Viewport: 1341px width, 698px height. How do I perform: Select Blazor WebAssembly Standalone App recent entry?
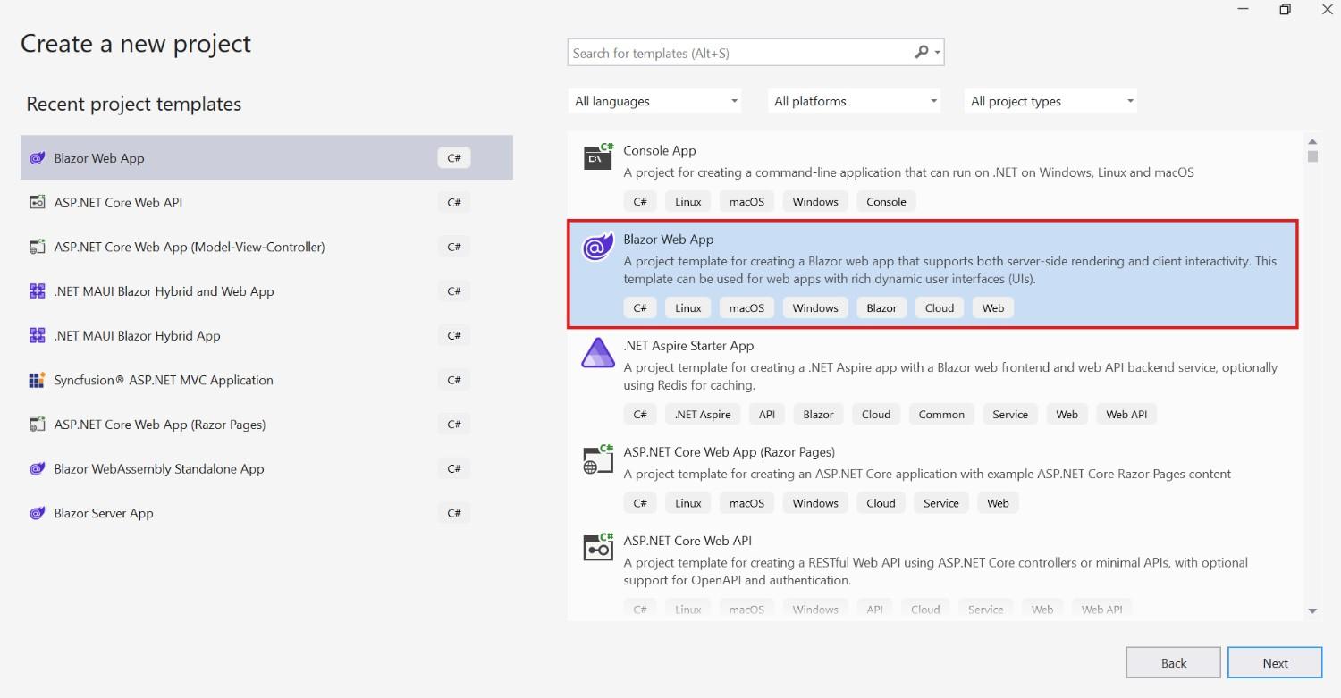pyautogui.click(x=266, y=469)
